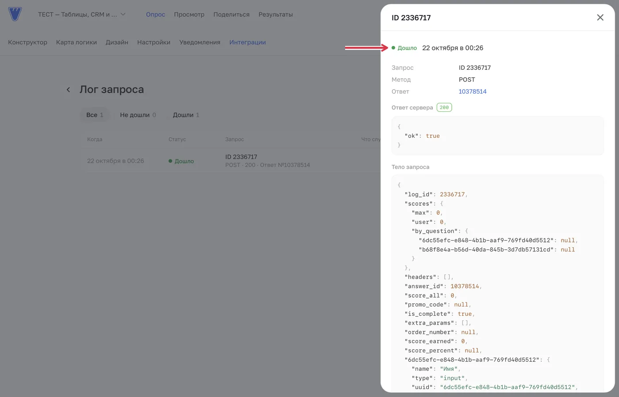Select the Дошли filter
This screenshot has width=619, height=397.
(186, 115)
